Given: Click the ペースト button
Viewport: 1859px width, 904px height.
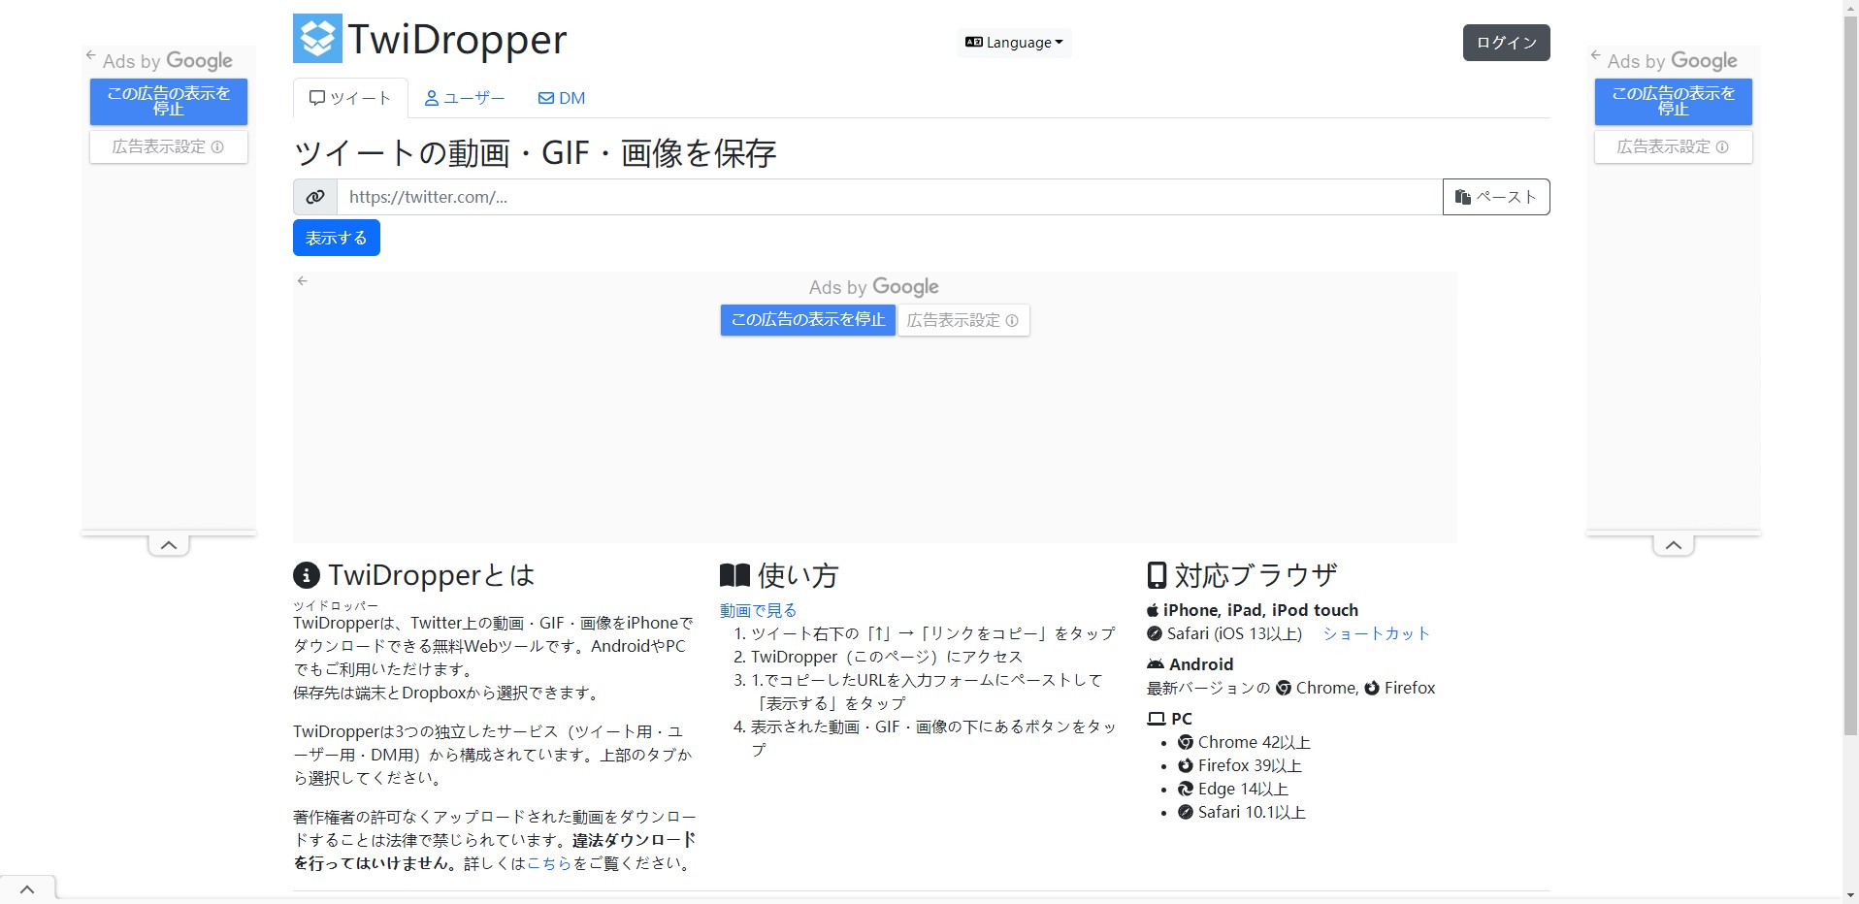Looking at the screenshot, I should [1496, 197].
